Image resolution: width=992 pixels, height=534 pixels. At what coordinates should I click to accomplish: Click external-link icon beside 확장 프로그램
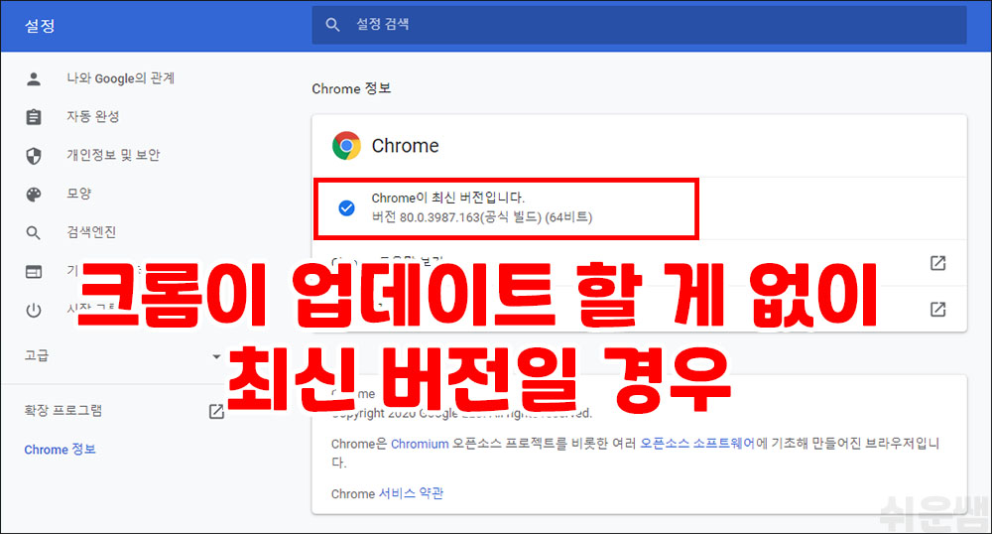[216, 411]
